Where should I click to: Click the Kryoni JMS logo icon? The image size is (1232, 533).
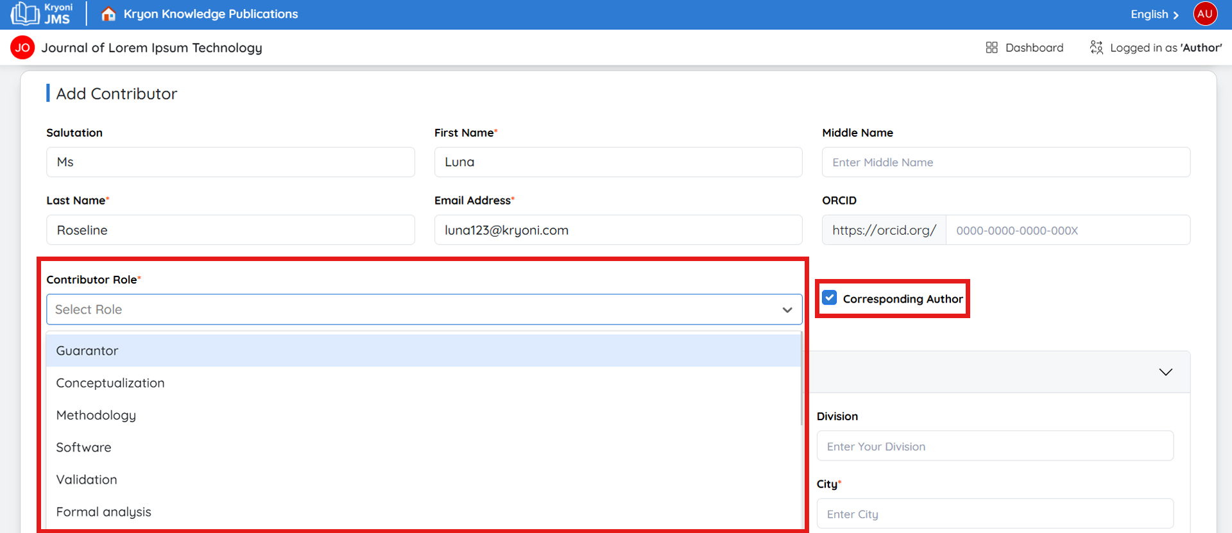(26, 13)
